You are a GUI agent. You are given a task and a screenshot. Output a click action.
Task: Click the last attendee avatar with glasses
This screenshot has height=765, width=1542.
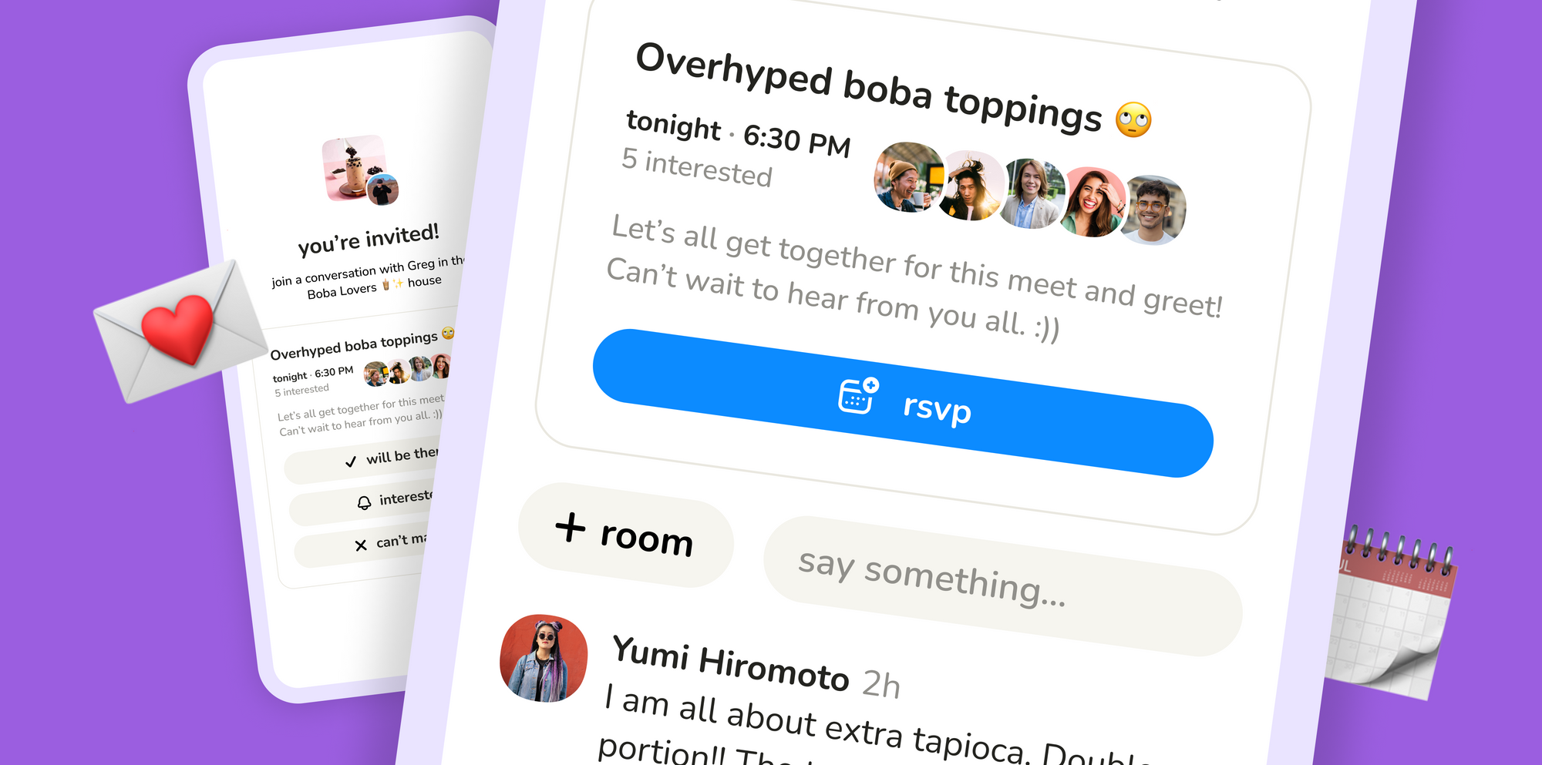click(1152, 210)
